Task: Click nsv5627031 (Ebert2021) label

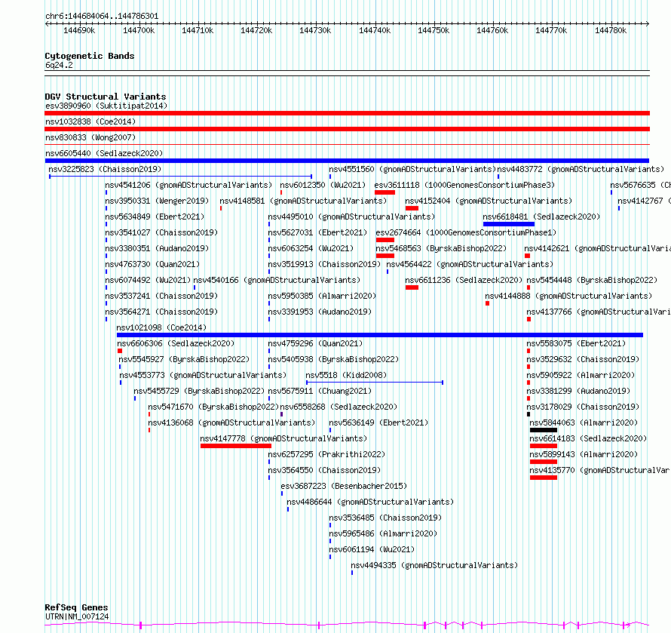Action: click(x=317, y=232)
